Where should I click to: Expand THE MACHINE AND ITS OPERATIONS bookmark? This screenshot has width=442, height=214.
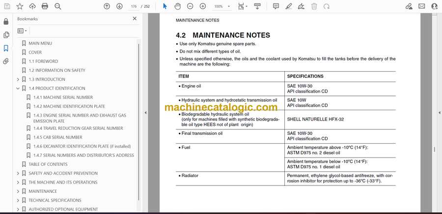(x=18, y=183)
